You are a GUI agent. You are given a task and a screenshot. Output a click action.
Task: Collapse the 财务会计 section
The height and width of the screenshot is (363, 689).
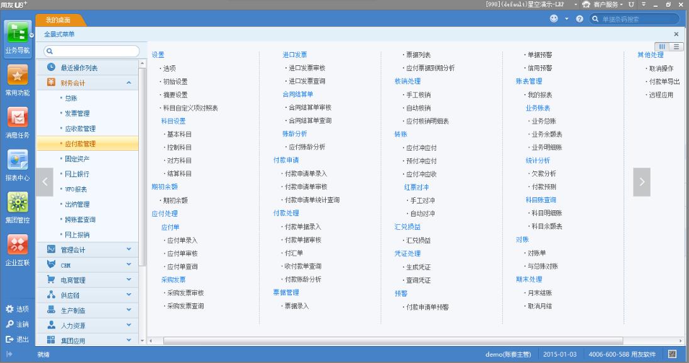(129, 82)
